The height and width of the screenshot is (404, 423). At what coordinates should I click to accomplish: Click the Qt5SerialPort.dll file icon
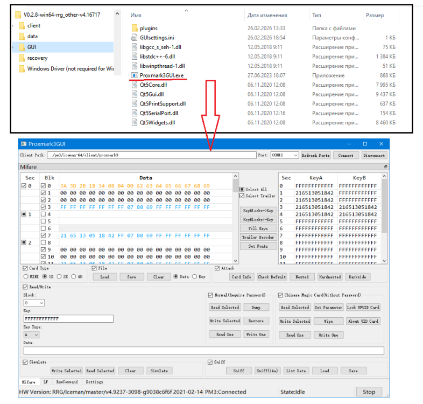click(x=135, y=113)
